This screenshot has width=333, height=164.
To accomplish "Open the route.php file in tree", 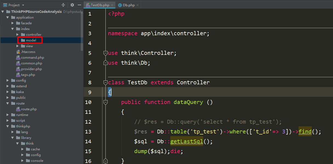I will (29, 109).
